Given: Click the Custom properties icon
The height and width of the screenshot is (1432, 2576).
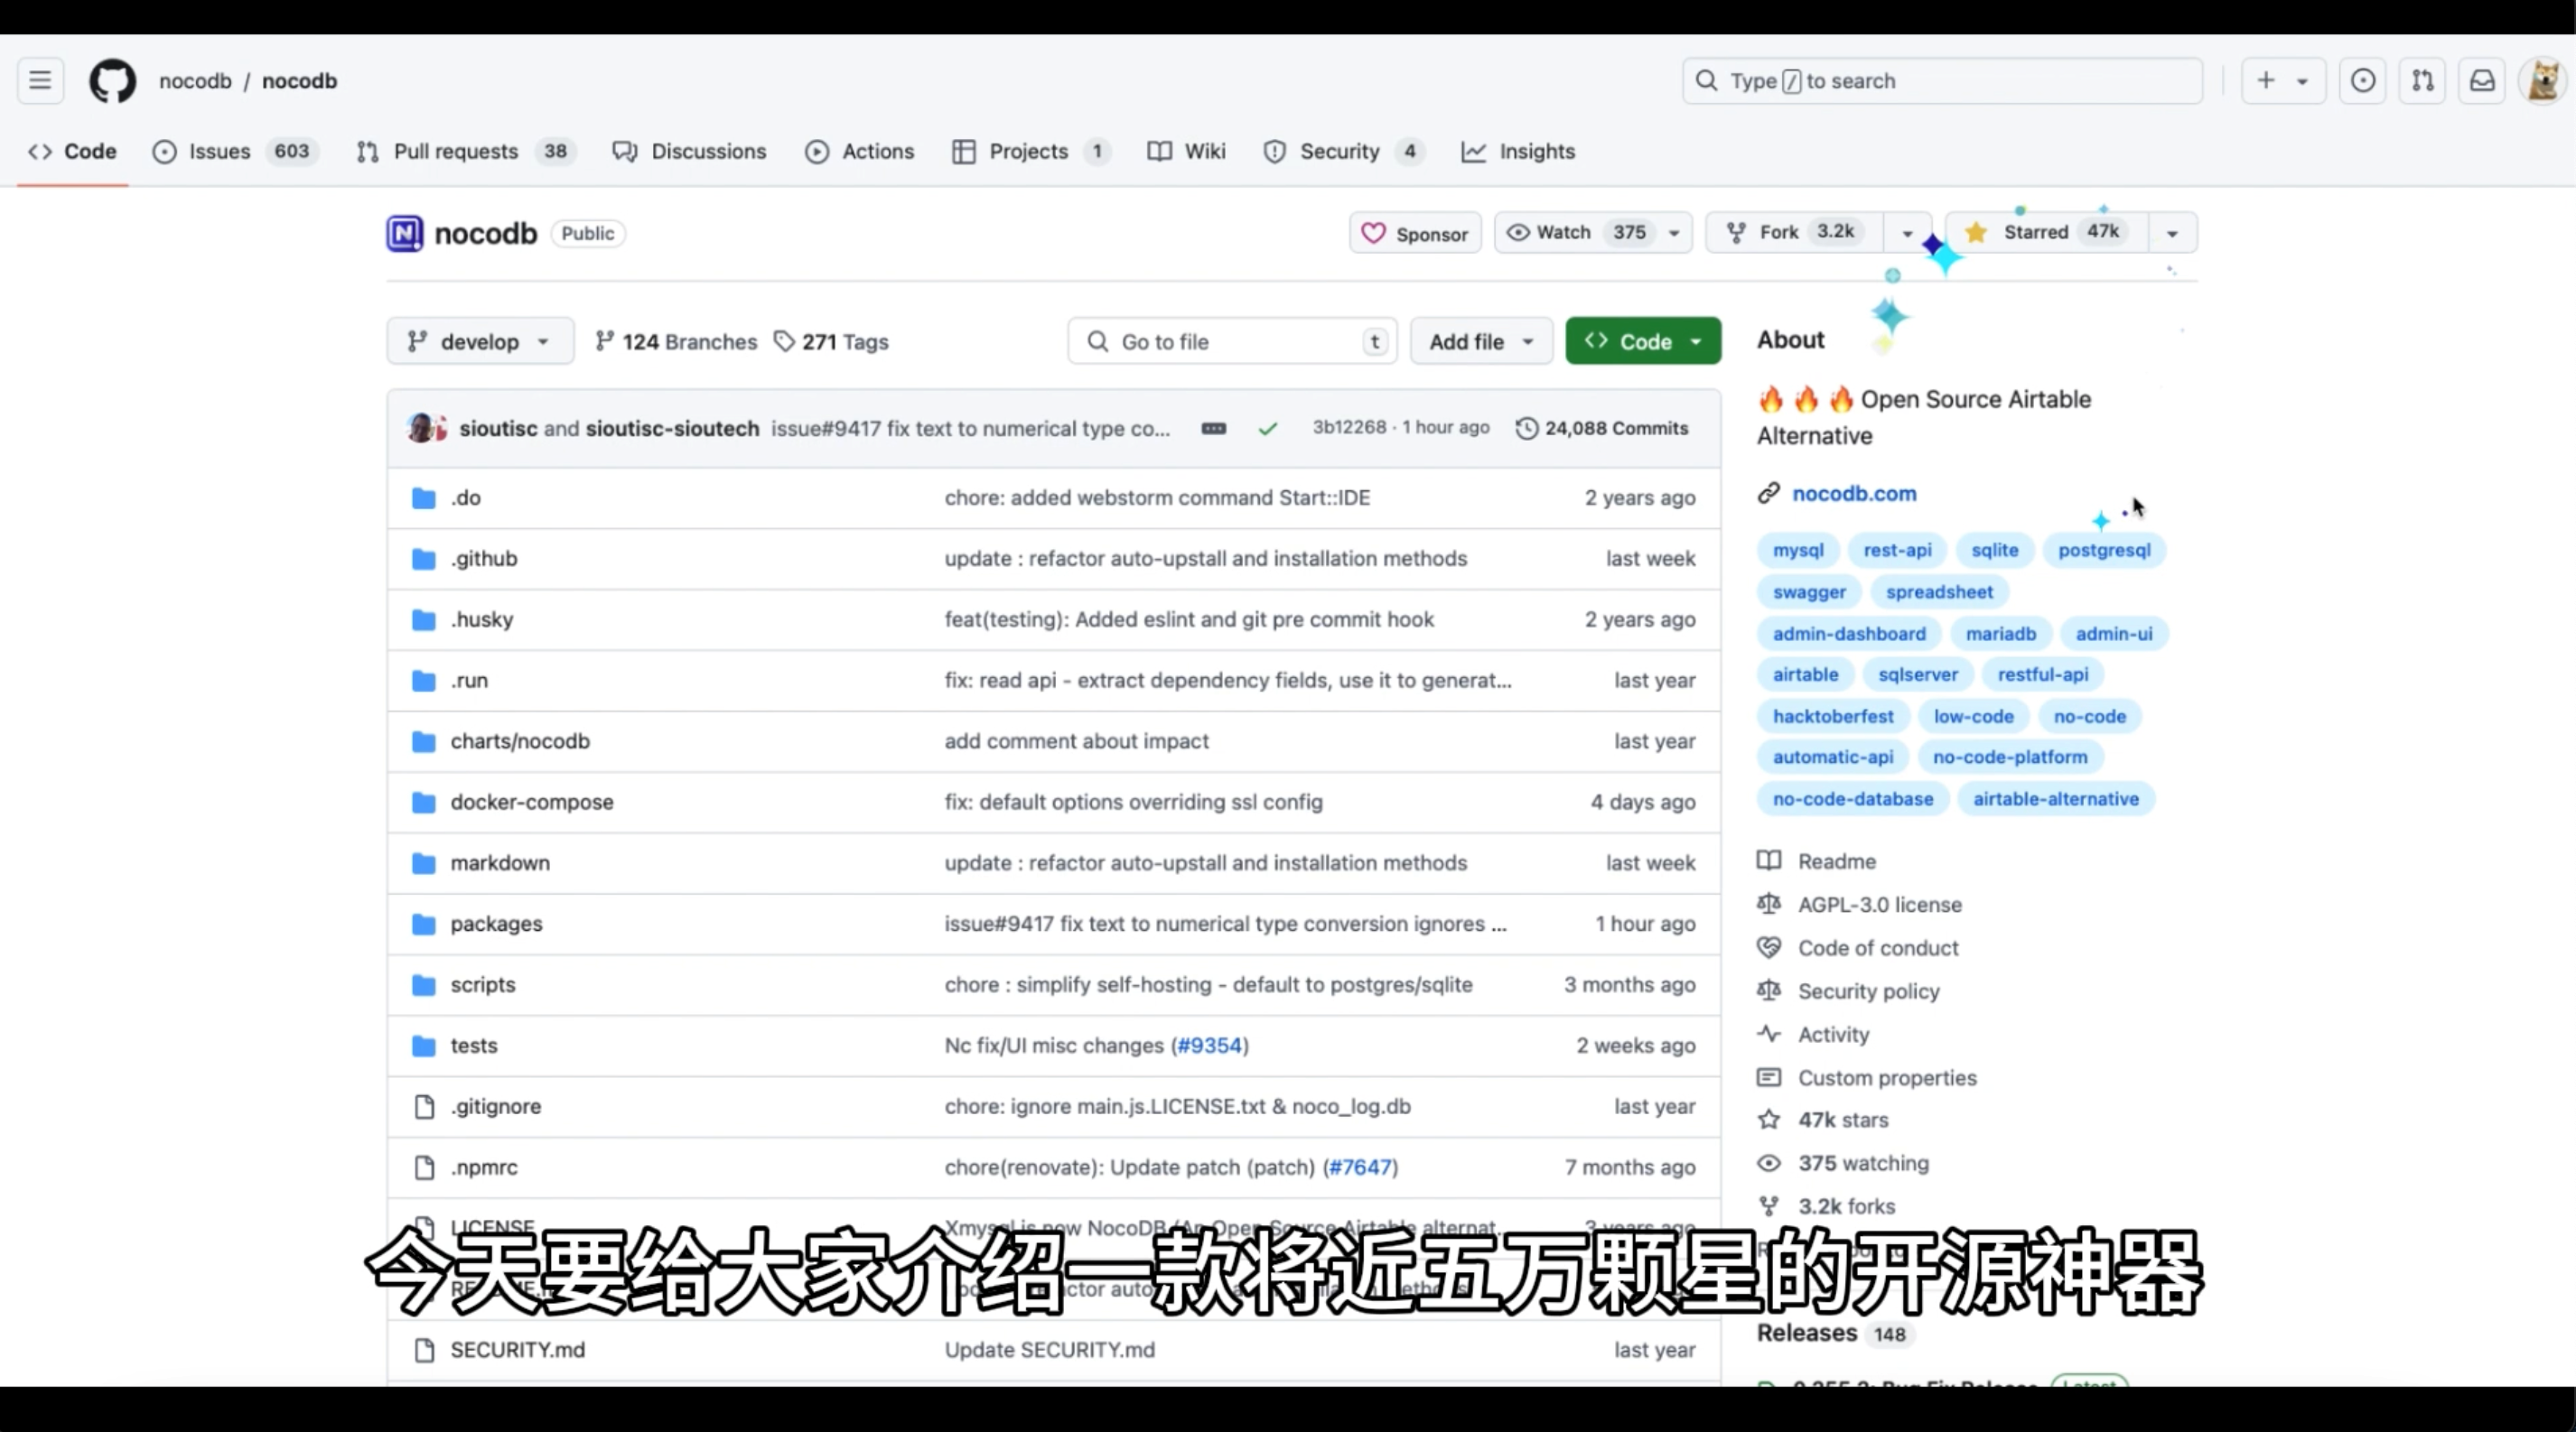Looking at the screenshot, I should (1769, 1077).
